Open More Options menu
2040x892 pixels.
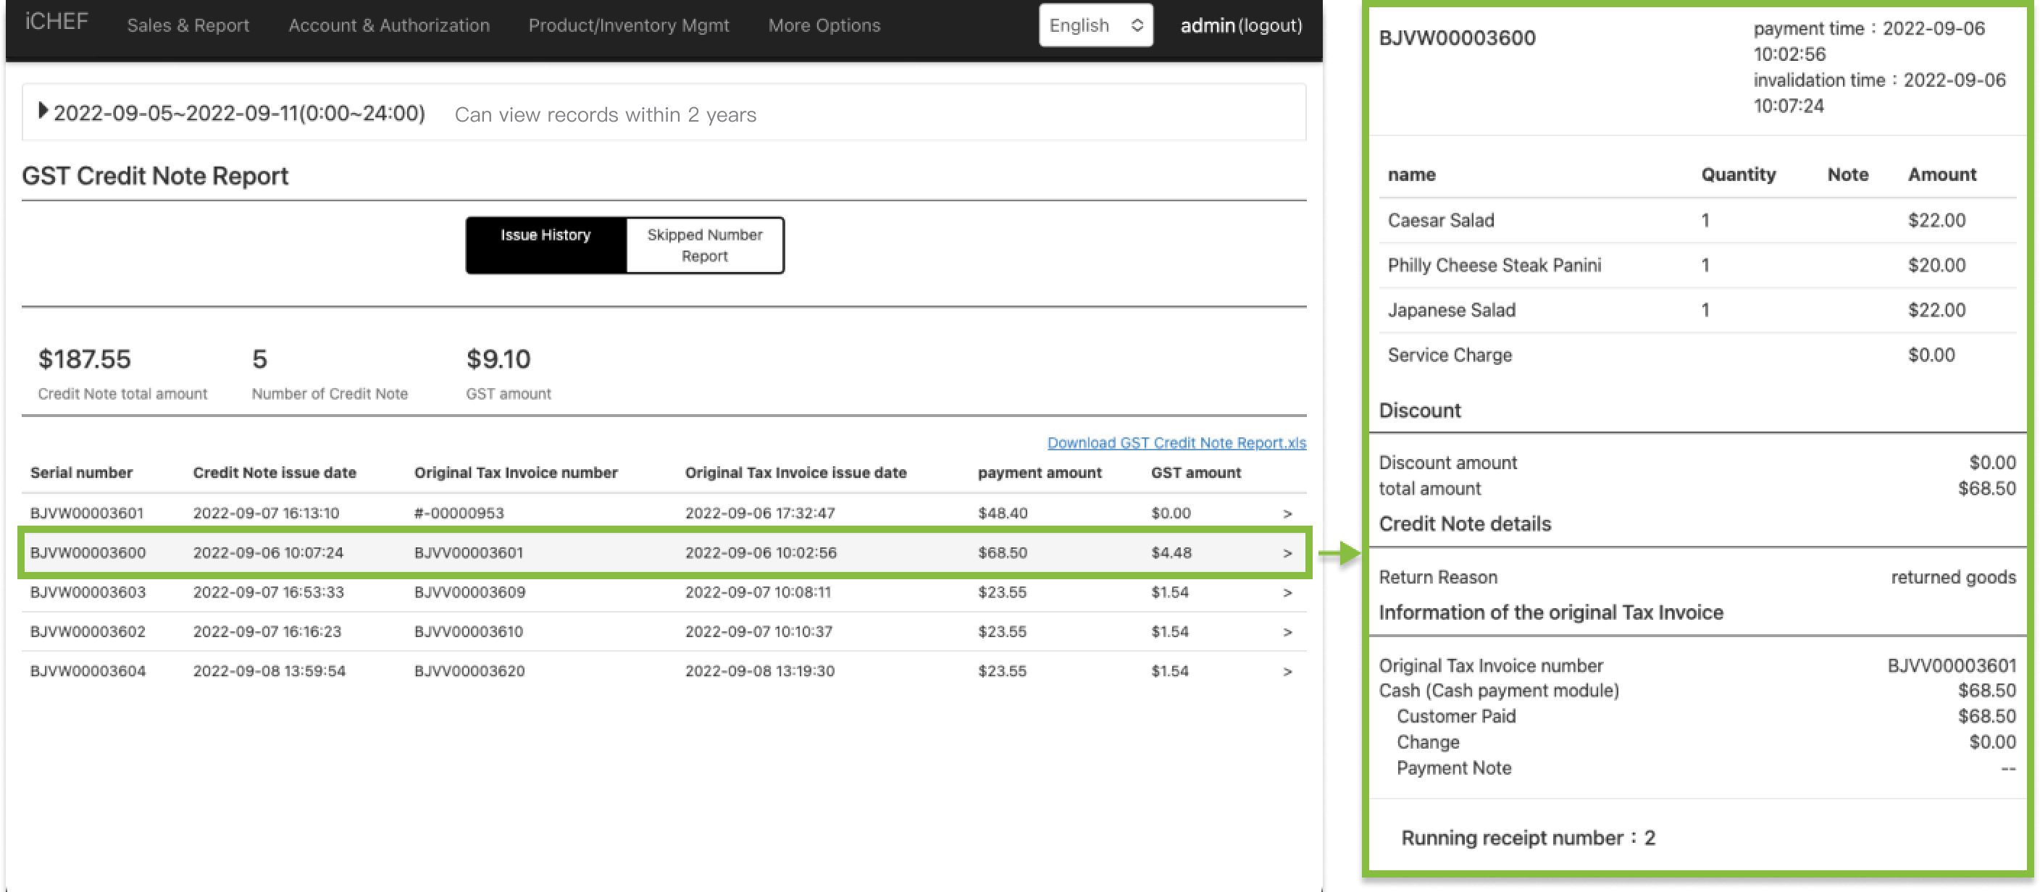[x=824, y=25]
